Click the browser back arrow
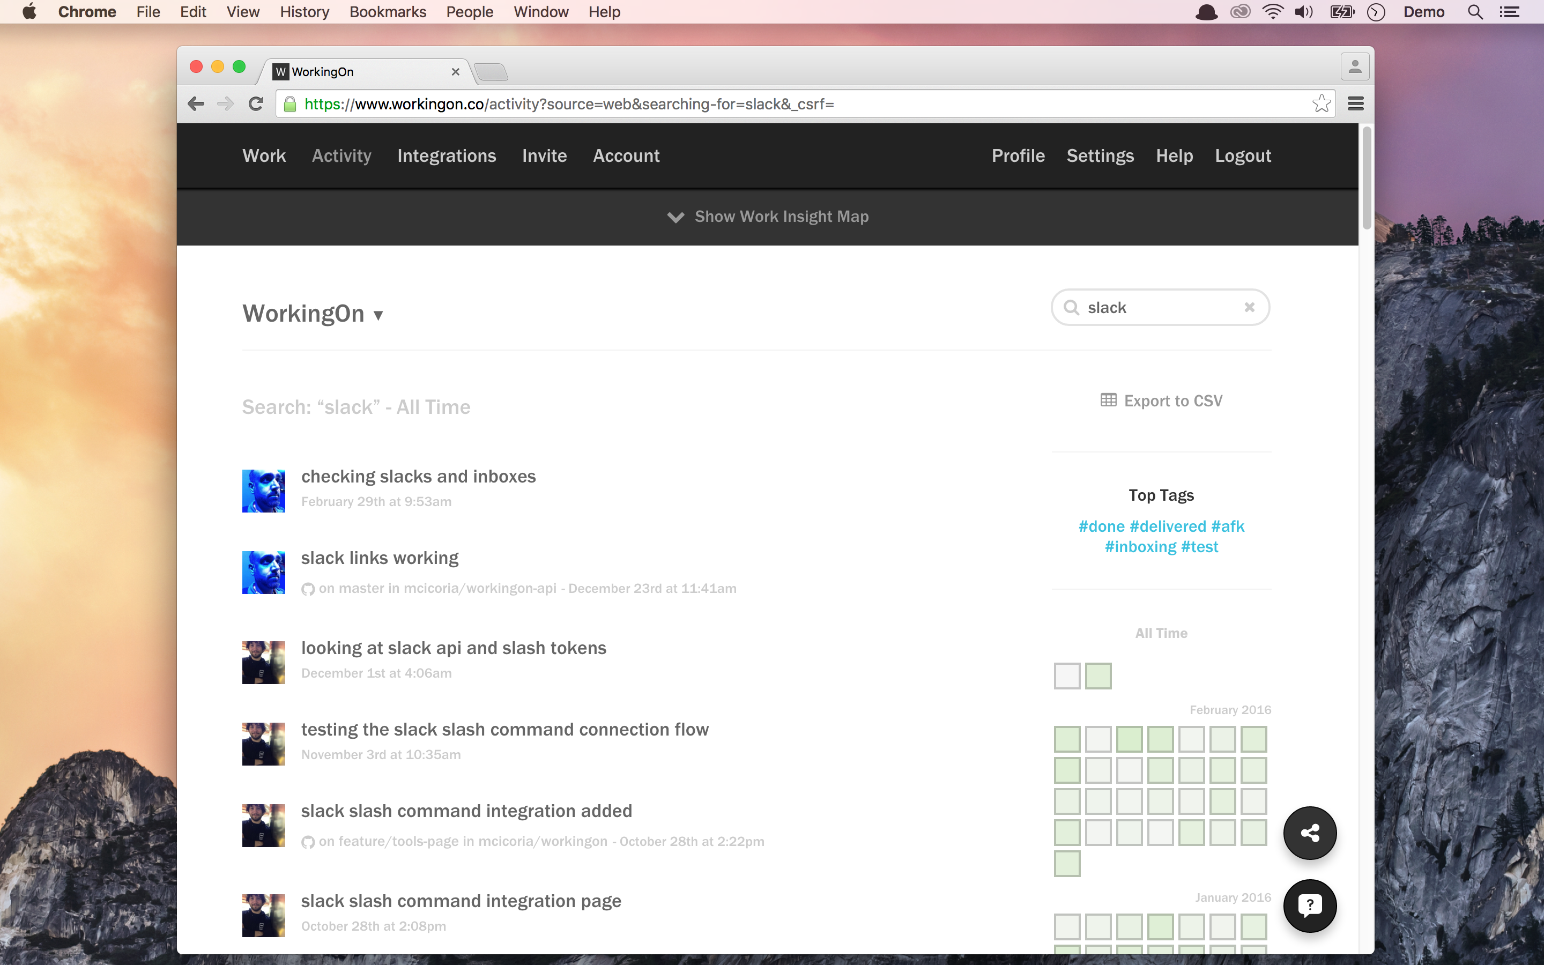 [x=196, y=103]
